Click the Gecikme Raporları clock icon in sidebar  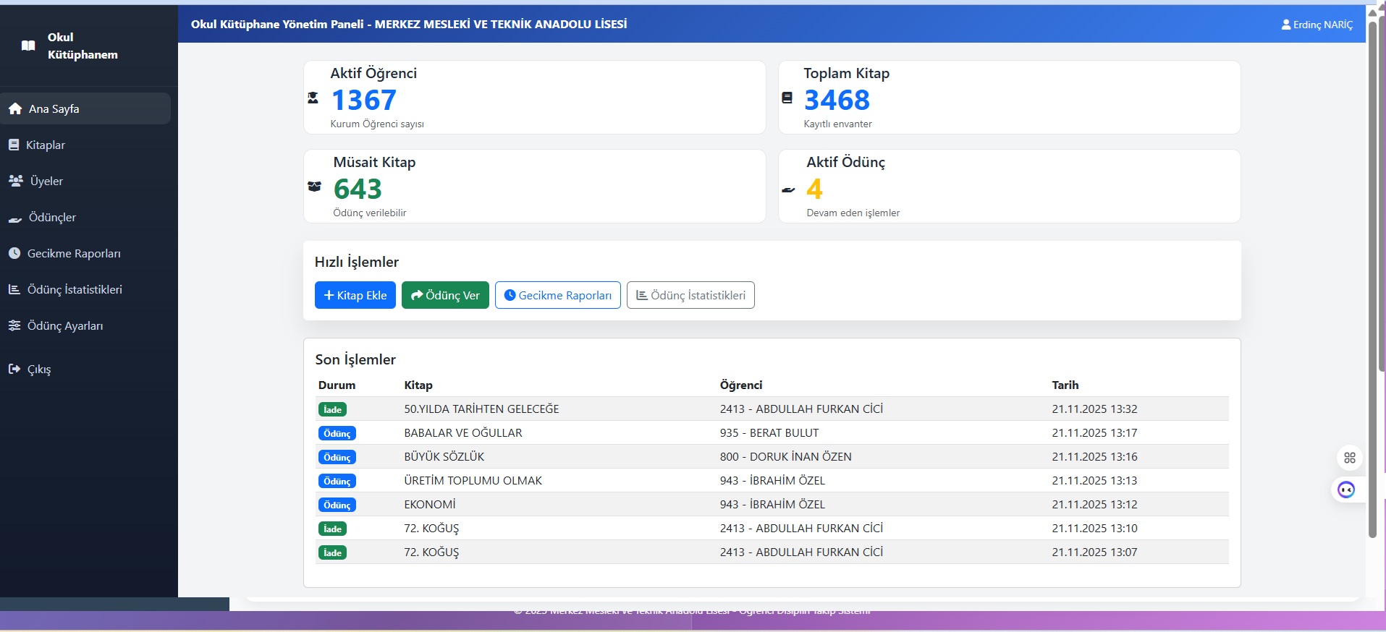click(x=14, y=253)
